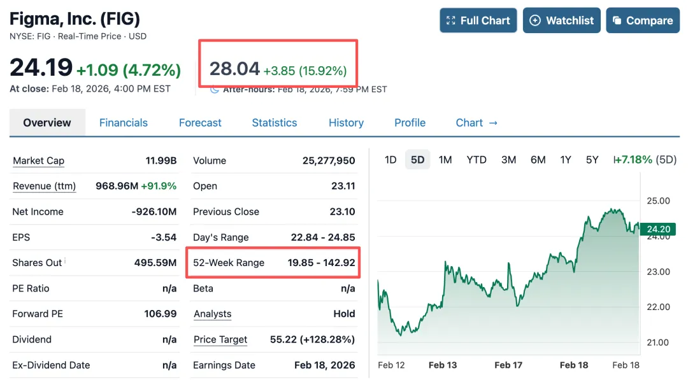This screenshot has height=380, width=688.
Task: Click the PE Ratio label
Action: click(31, 288)
